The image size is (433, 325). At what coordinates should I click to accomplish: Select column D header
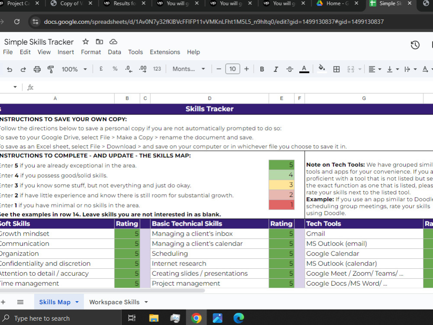(x=209, y=98)
